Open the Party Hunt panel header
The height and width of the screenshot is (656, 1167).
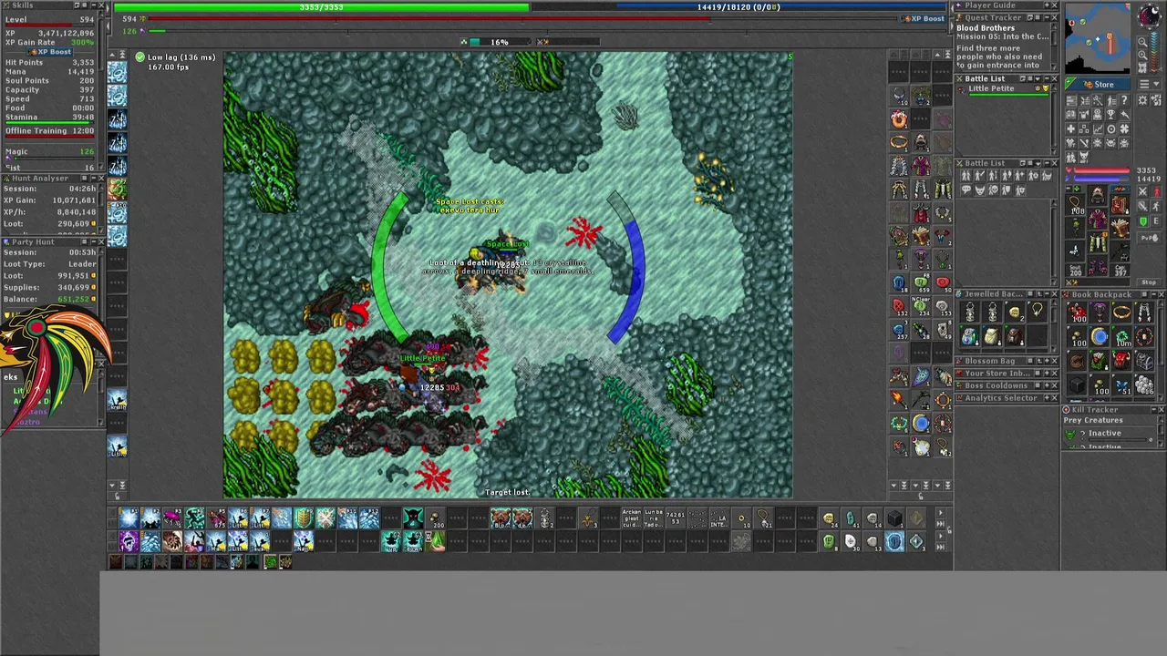pos(55,241)
